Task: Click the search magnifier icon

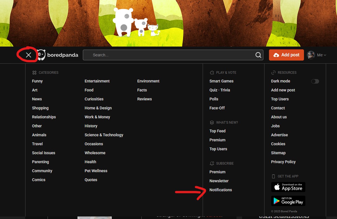Action: pyautogui.click(x=258, y=55)
